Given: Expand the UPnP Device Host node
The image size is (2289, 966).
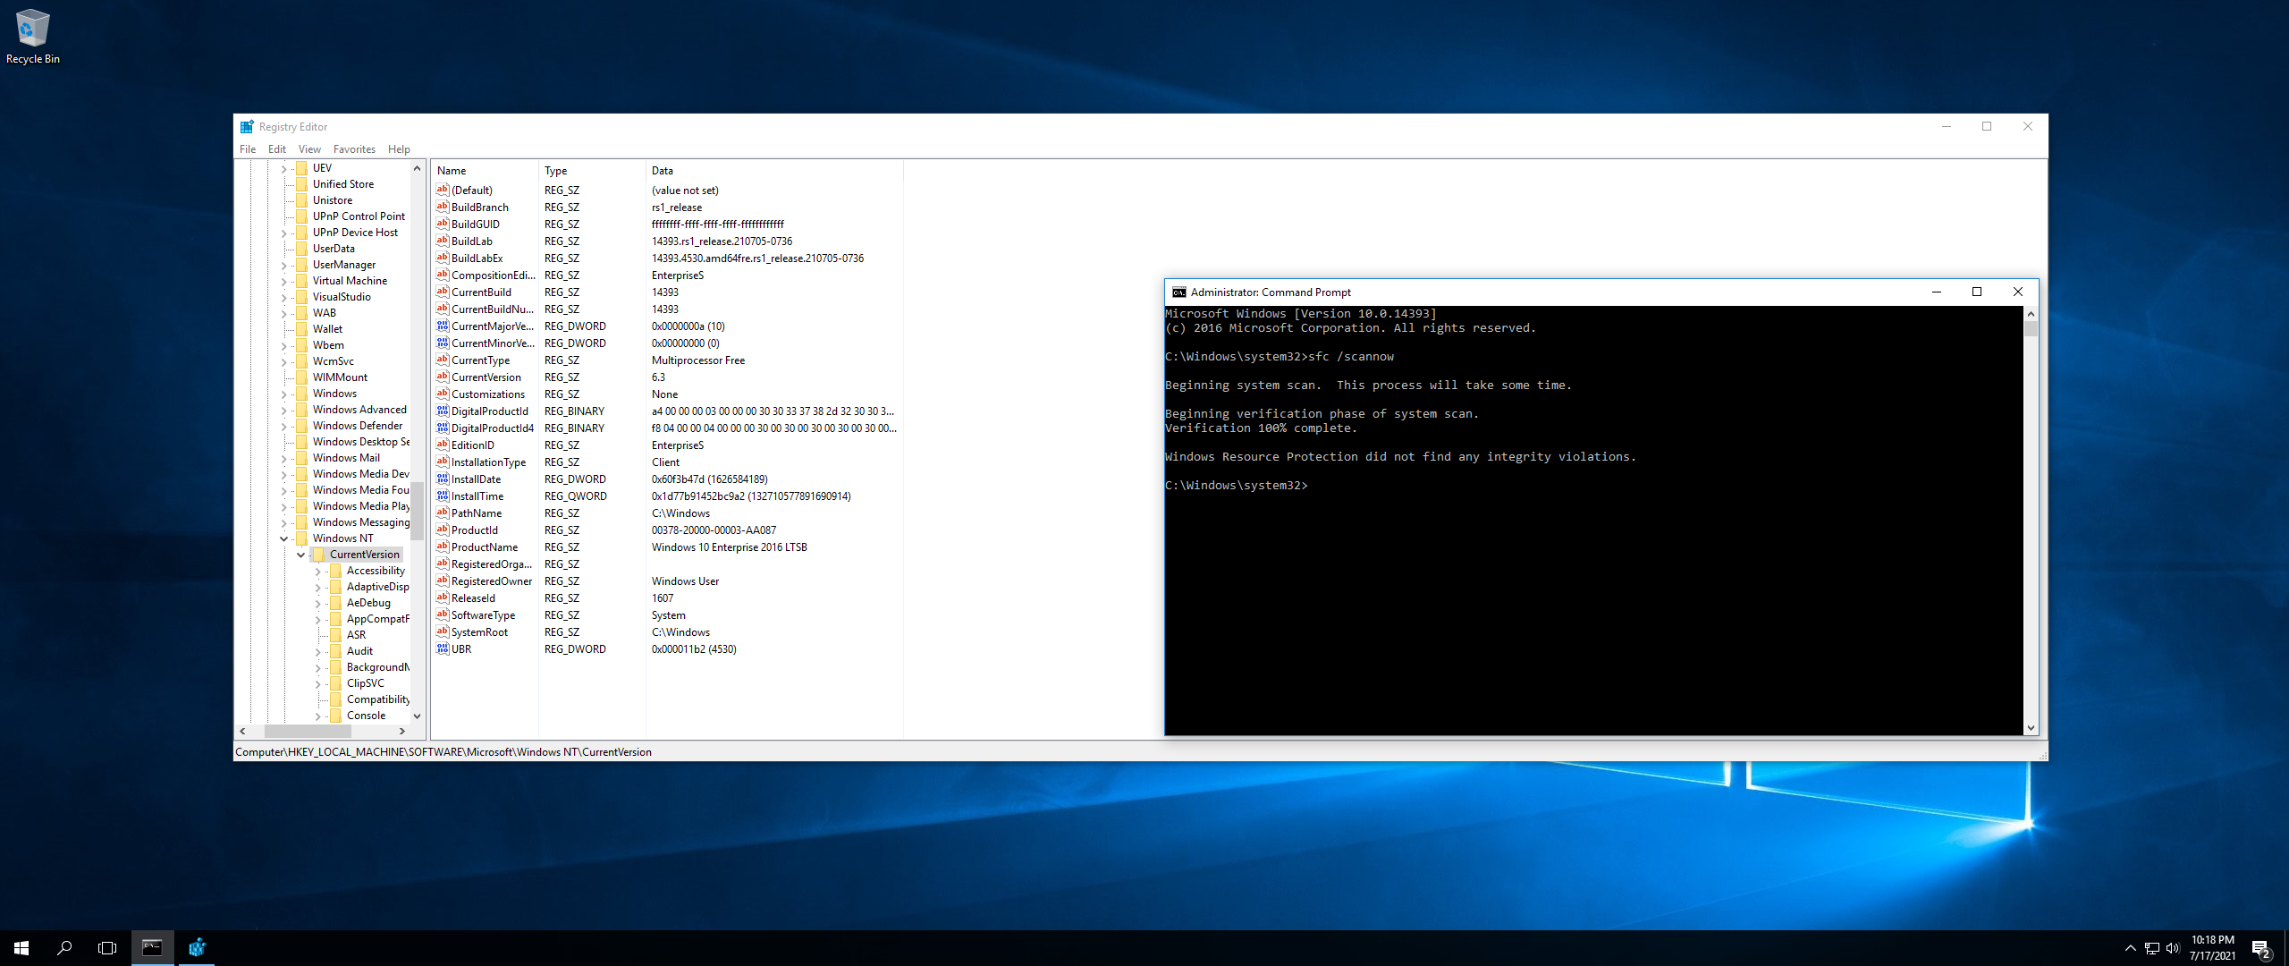Looking at the screenshot, I should [284, 233].
